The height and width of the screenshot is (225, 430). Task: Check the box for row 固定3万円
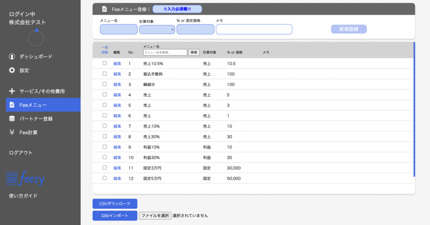[x=105, y=167]
